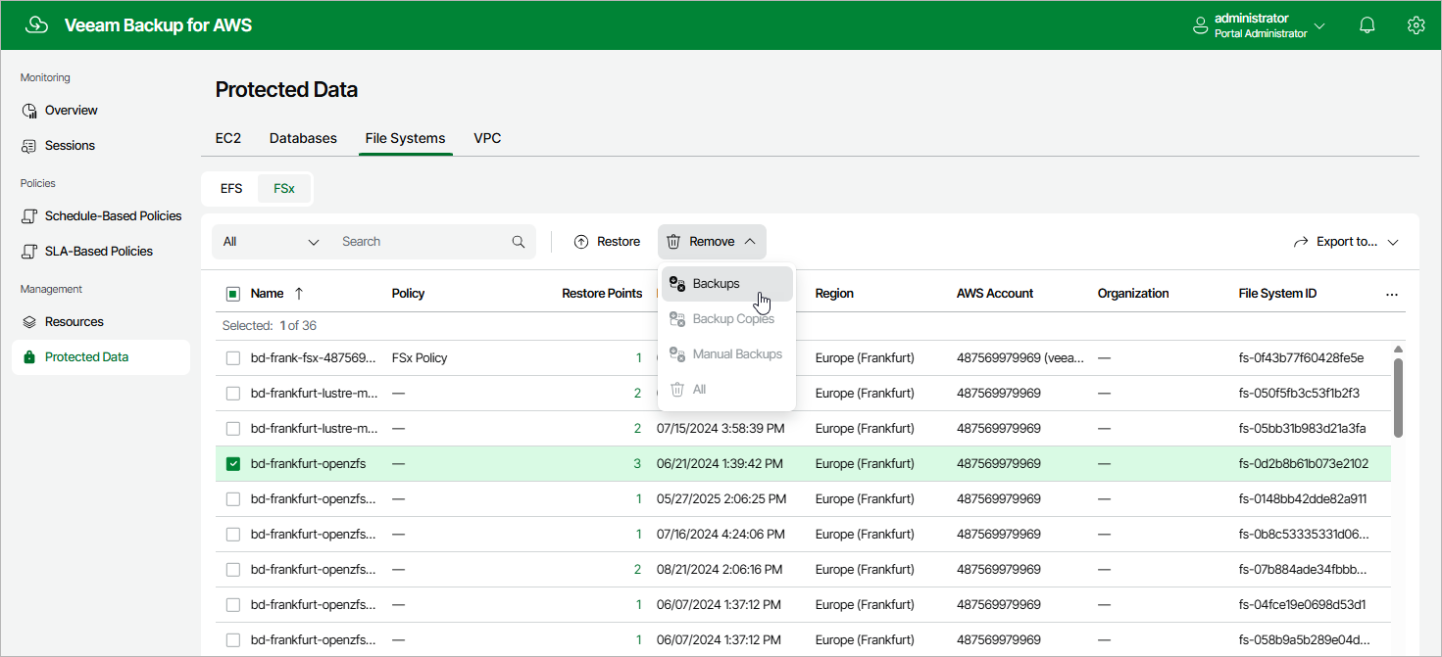Viewport: 1442px width, 657px height.
Task: Open the settings gear icon
Action: click(1416, 25)
